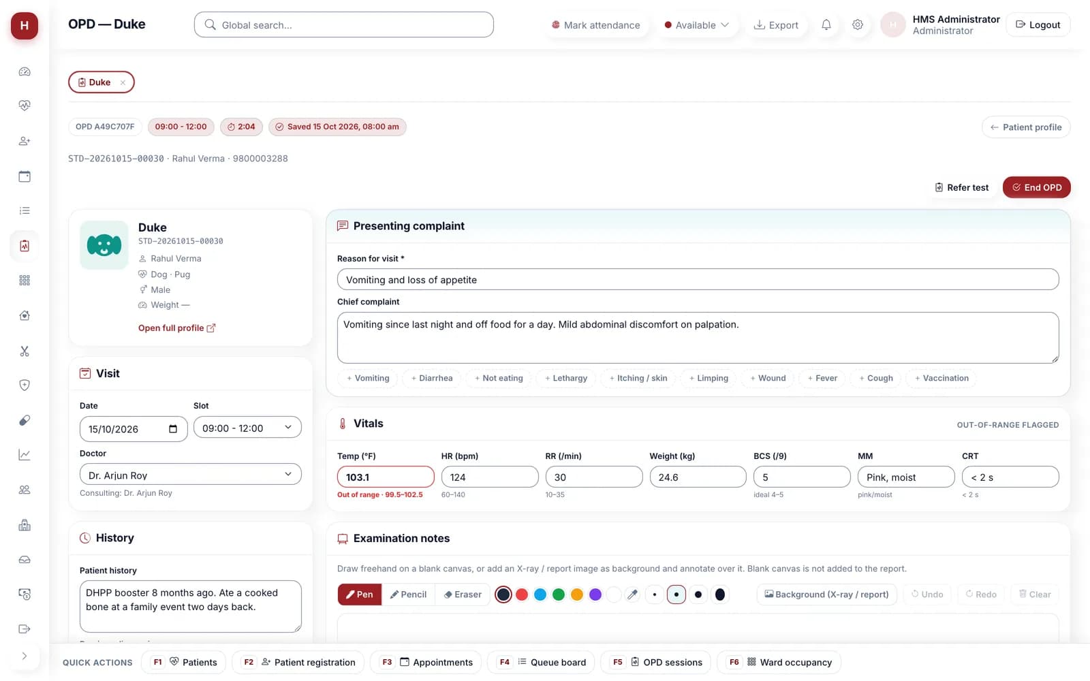Open the dashboard gauge icon in sidebar

coord(25,72)
